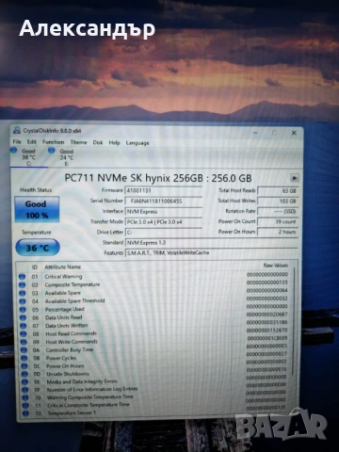
Task: Open the Function menu
Action: pyautogui.click(x=54, y=142)
